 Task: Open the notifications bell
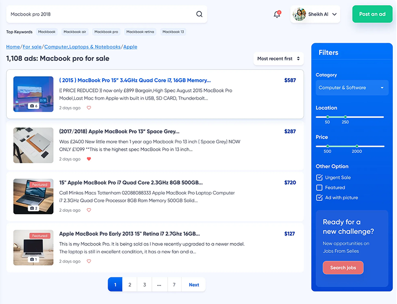(x=277, y=14)
